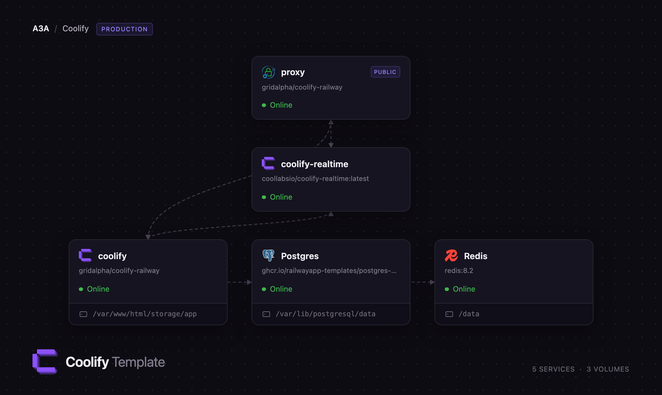
Task: Click the 3 VOLUMES count label
Action: [608, 369]
